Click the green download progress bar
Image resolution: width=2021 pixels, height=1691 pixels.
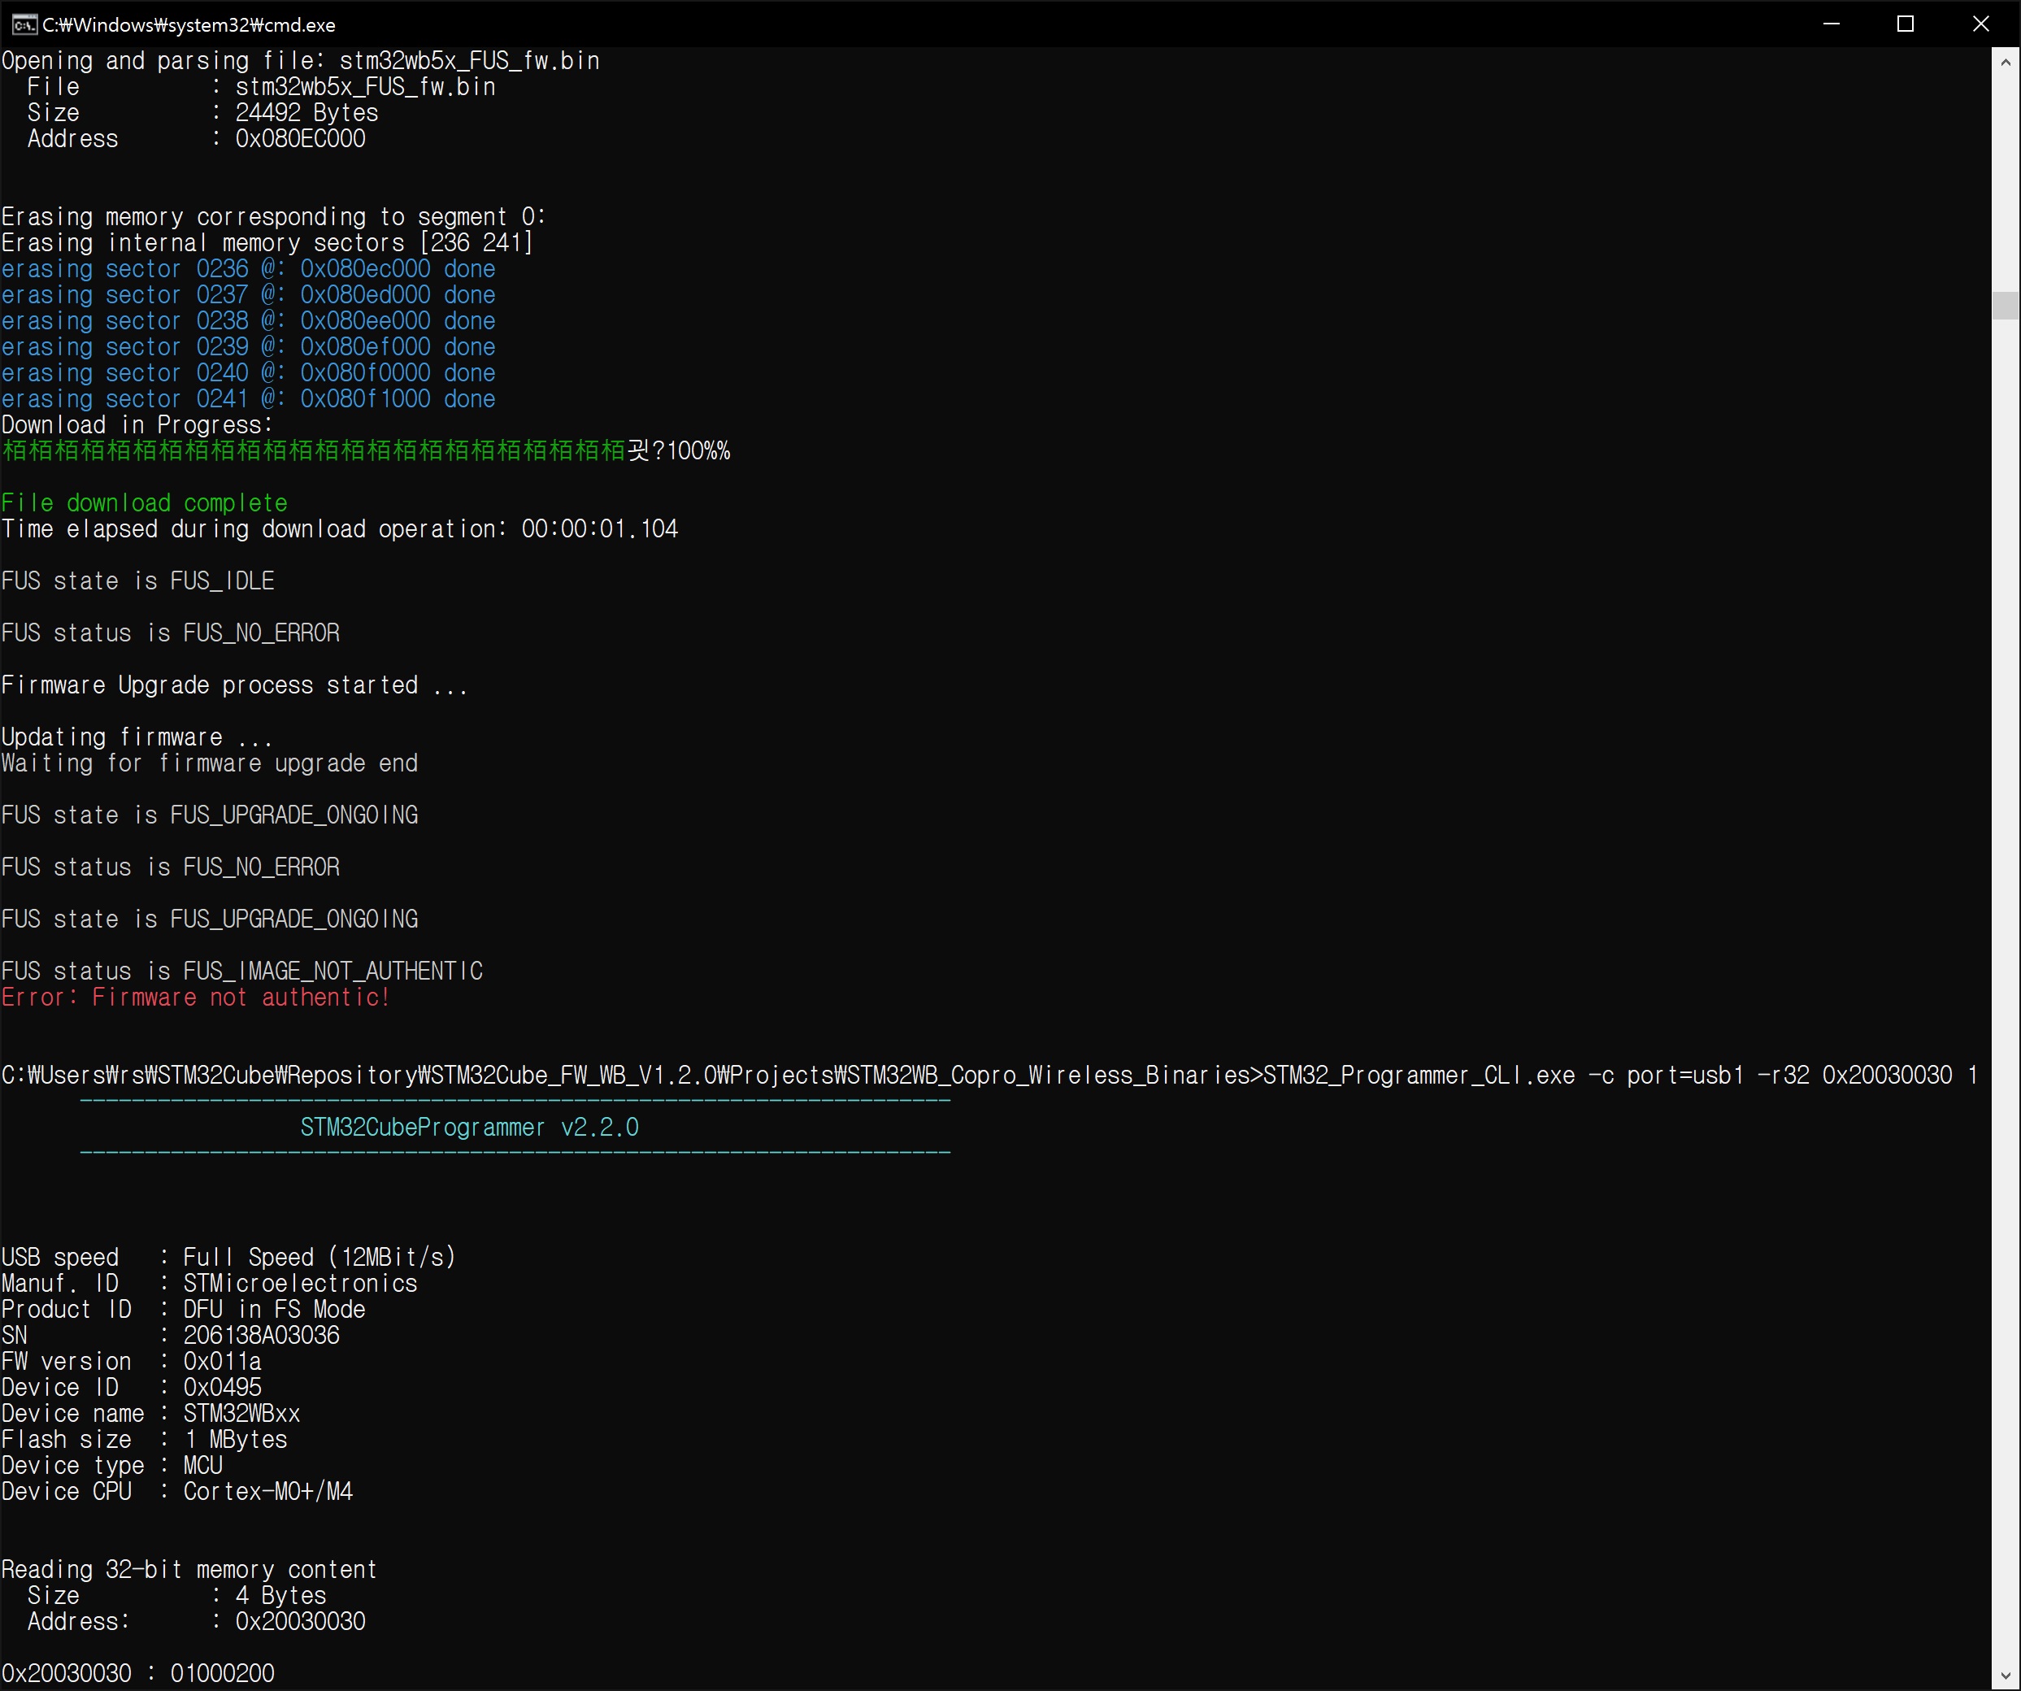tap(313, 450)
